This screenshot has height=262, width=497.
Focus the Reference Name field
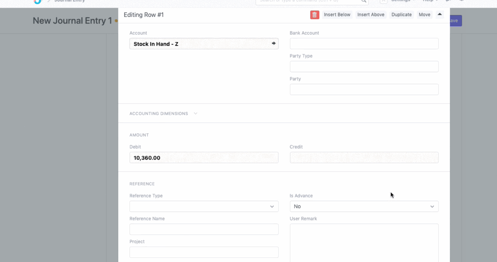(204, 229)
